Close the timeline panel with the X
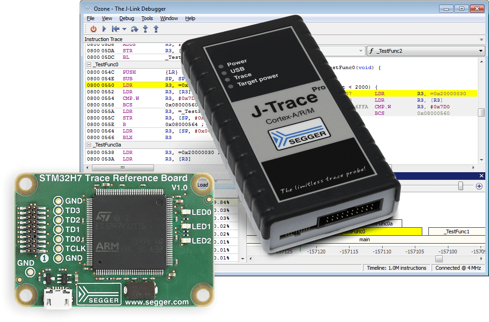 click(x=482, y=175)
